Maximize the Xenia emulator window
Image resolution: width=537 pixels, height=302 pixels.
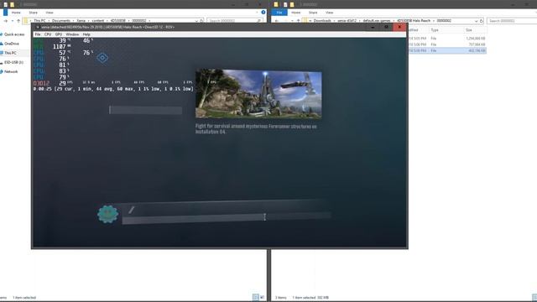coord(386,27)
